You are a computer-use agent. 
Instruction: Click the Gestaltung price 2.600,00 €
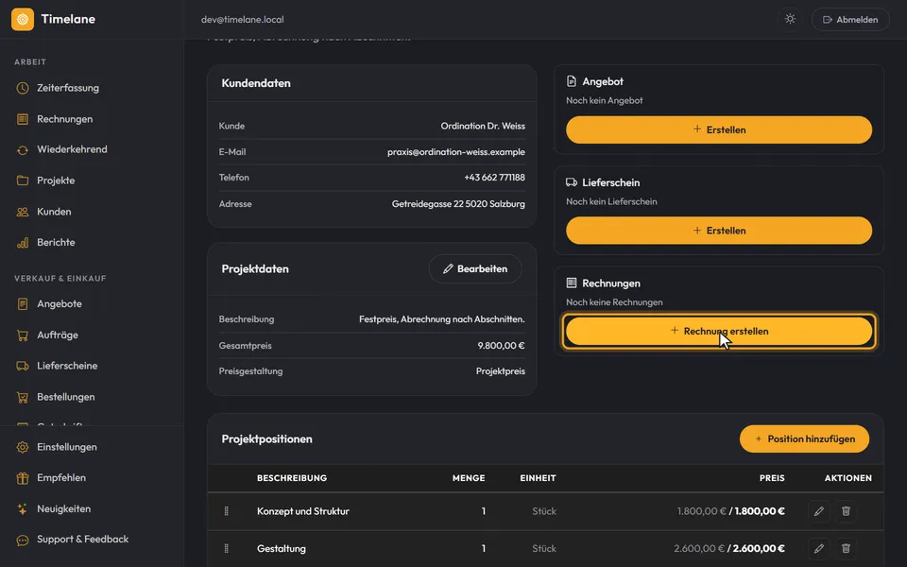point(729,548)
